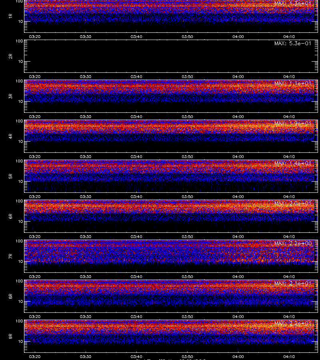
Task: Click the 03:30 time tick under panel 3R
Action: 85,117
